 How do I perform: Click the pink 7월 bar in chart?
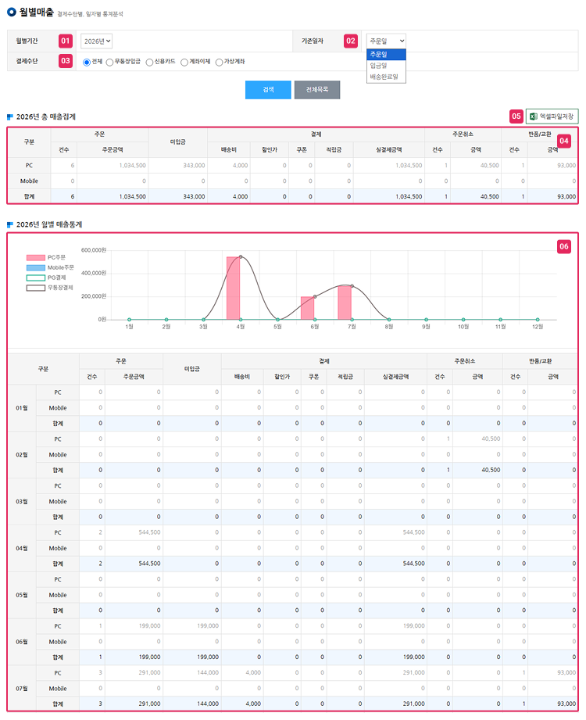345,303
